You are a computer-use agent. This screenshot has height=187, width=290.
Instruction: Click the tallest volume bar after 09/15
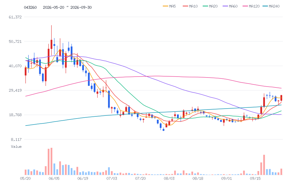264,165
